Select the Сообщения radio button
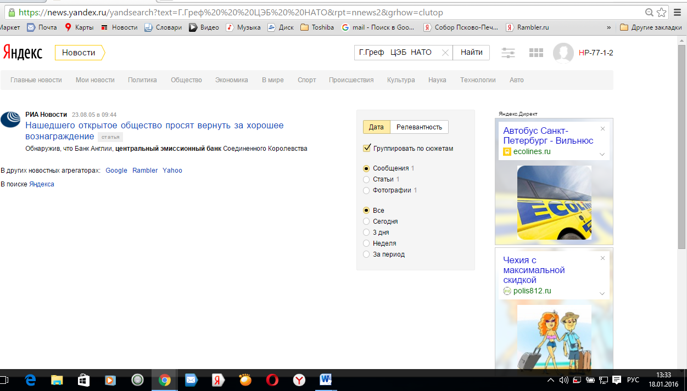The width and height of the screenshot is (687, 391). pos(366,168)
